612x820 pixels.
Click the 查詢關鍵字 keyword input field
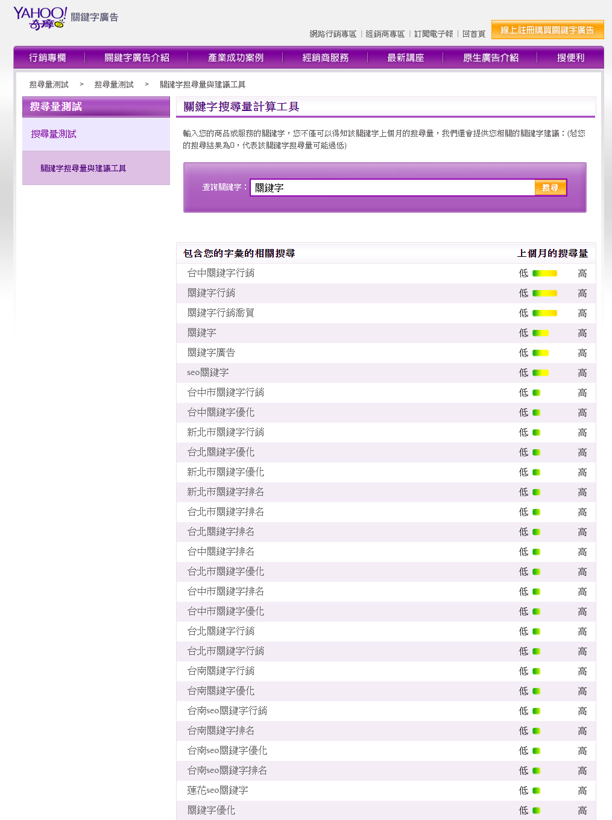392,188
